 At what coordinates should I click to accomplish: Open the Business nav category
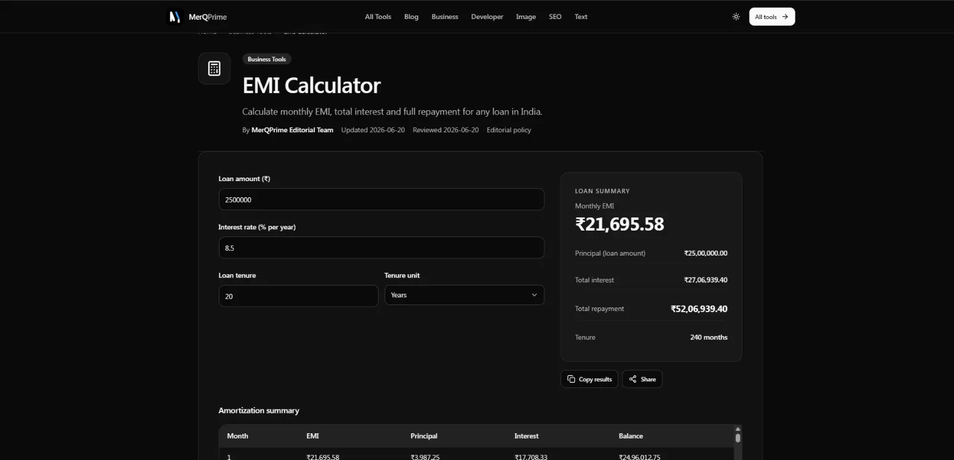(445, 17)
